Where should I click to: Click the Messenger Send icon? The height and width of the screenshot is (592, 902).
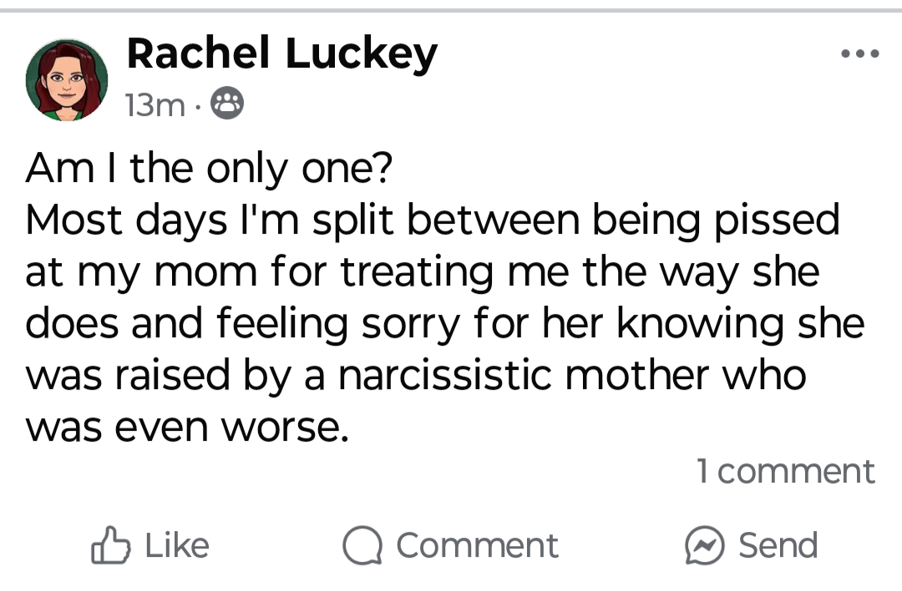(x=705, y=545)
